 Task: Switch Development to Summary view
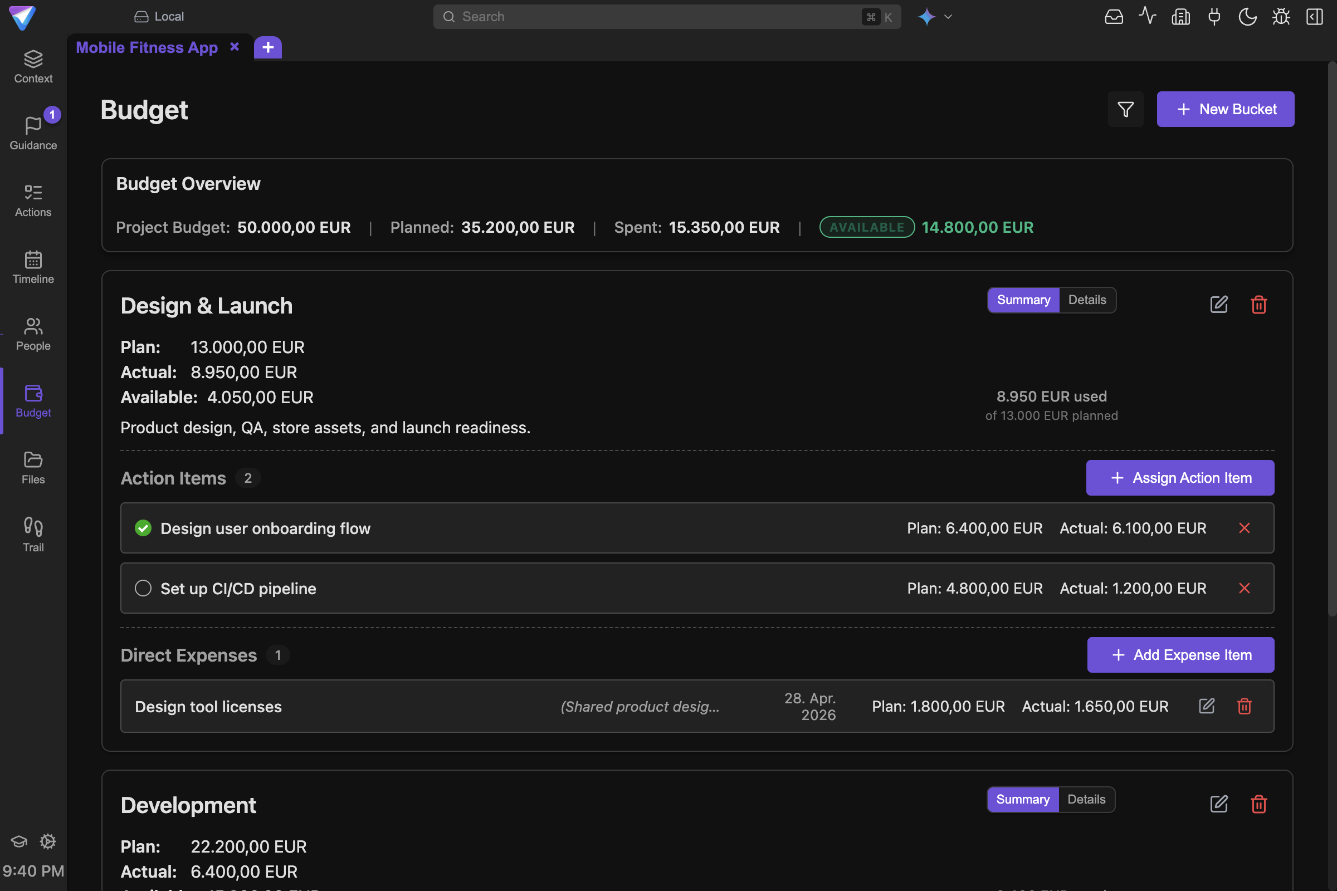tap(1023, 800)
